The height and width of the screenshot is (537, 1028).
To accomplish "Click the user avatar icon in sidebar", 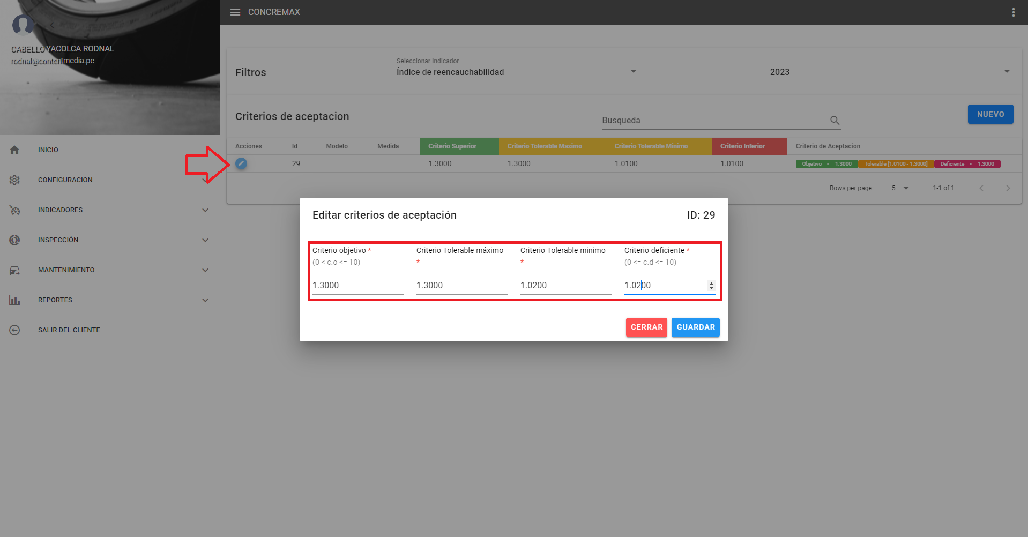I will click(x=23, y=24).
